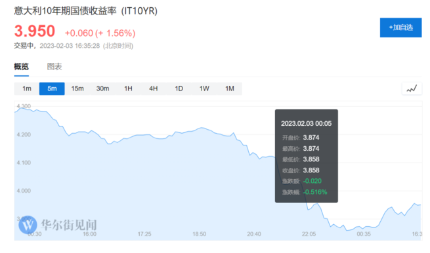This screenshot has height=253, width=430.
Task: Click the 00:35 time axis label
Action: [x=364, y=234]
